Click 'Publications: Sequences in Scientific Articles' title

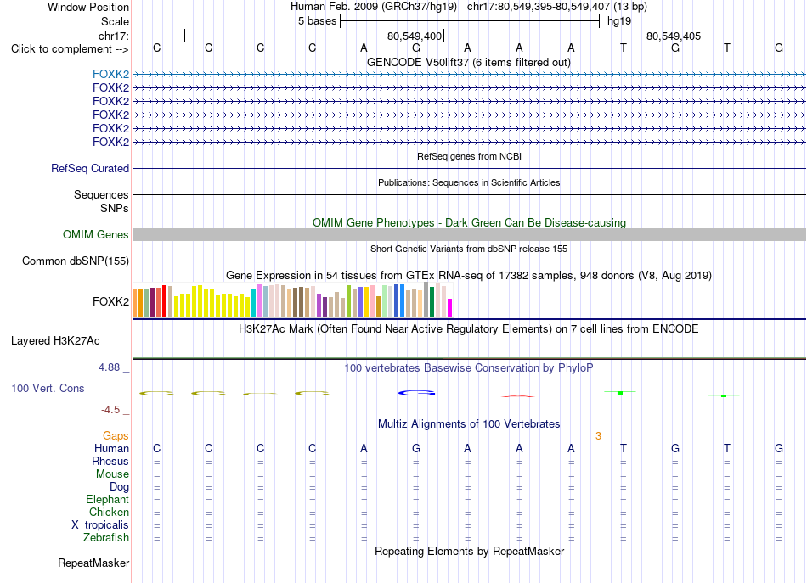coord(469,182)
